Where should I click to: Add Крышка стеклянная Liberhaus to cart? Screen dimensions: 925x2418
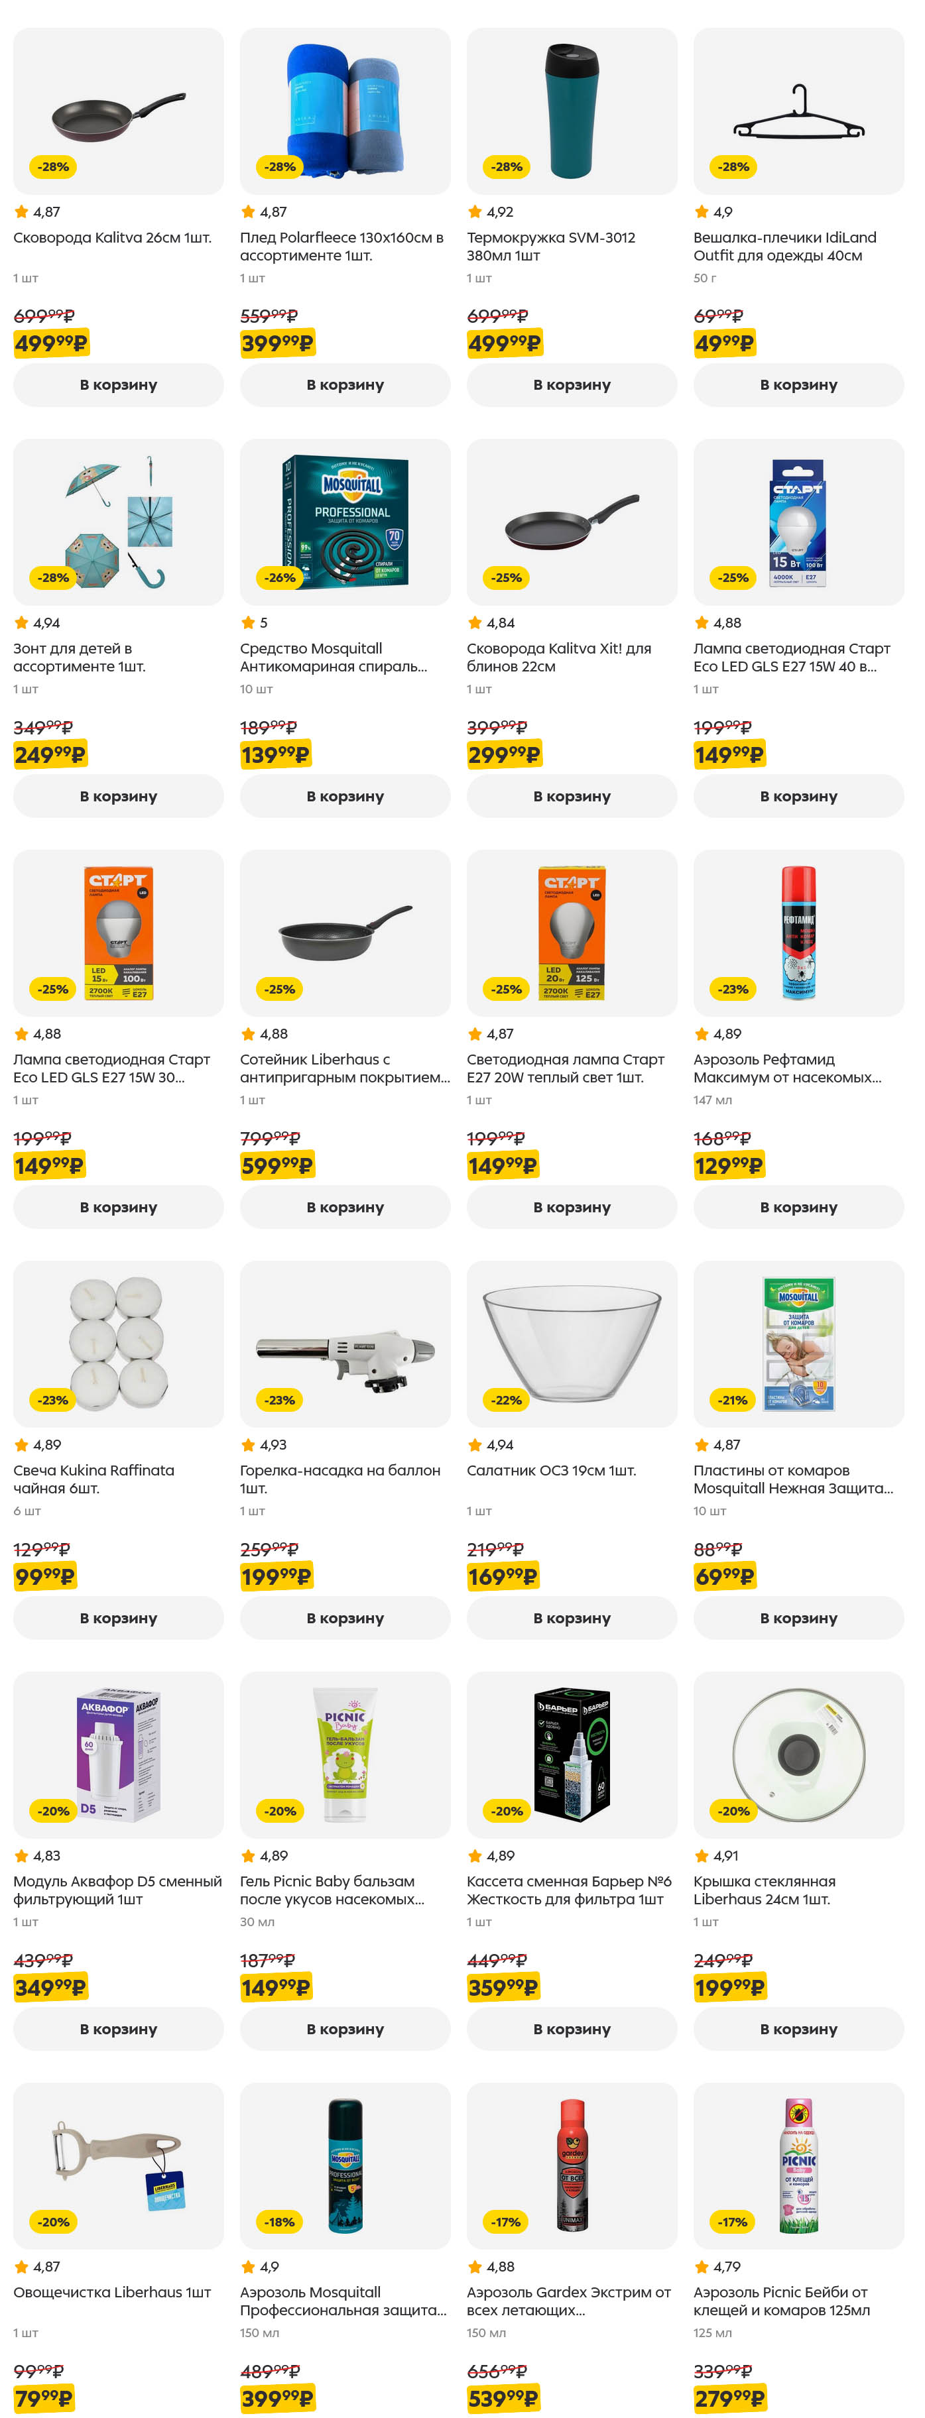coord(798,2028)
